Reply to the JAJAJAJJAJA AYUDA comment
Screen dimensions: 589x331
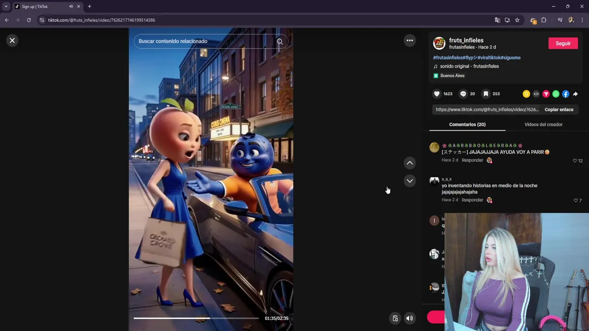point(472,160)
